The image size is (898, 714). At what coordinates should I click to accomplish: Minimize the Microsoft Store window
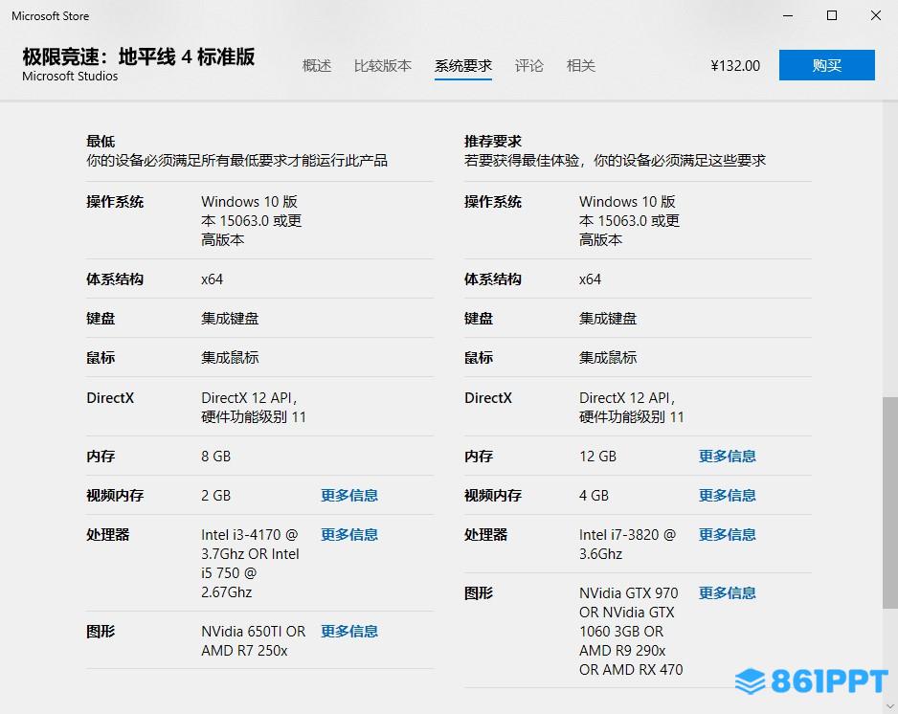tap(788, 15)
